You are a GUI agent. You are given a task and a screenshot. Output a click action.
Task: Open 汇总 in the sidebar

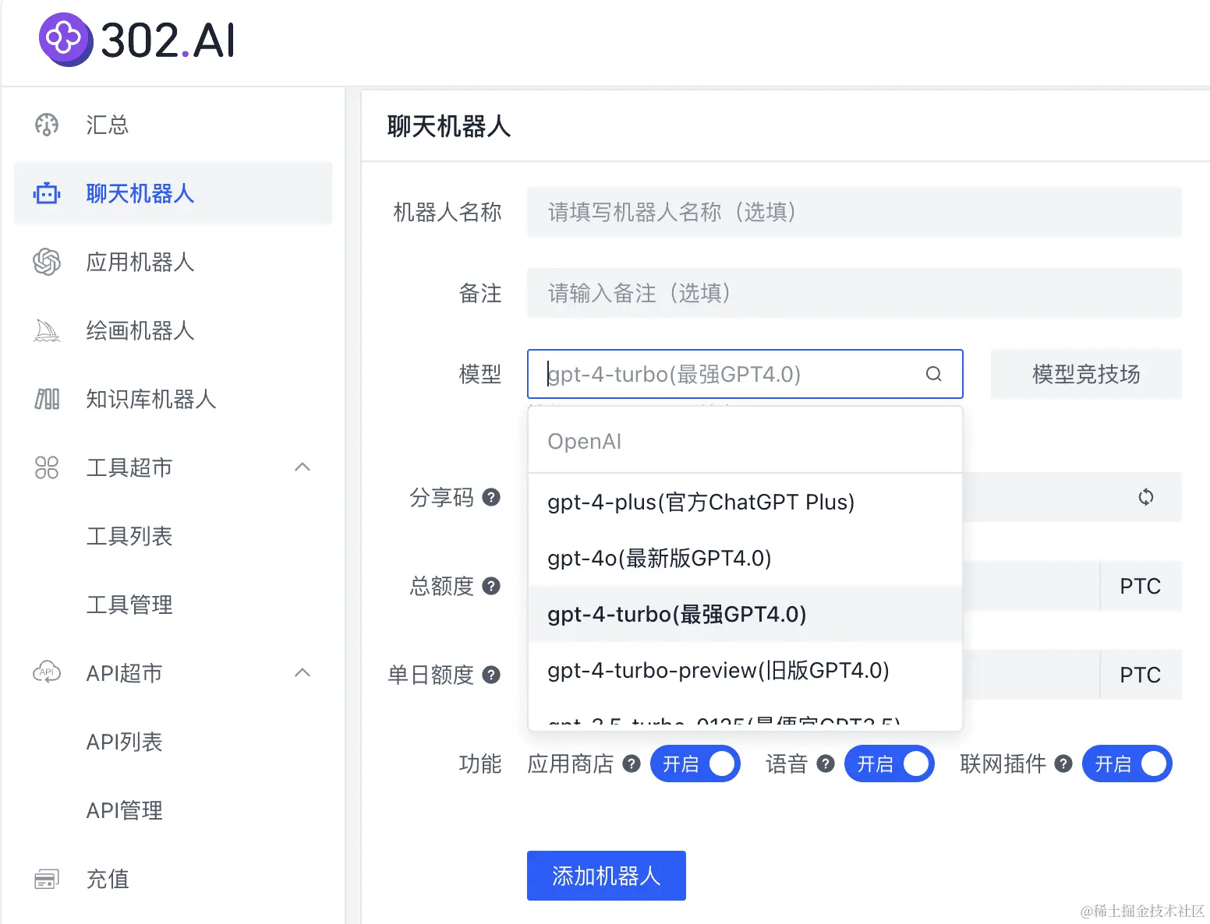point(173,125)
